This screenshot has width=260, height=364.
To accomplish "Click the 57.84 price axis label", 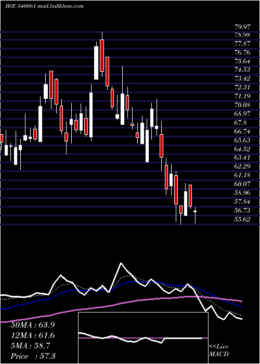I will 243,202.
